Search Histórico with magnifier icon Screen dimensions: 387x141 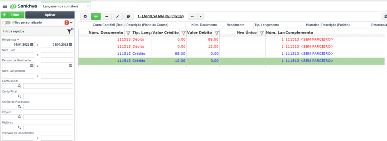[19, 127]
